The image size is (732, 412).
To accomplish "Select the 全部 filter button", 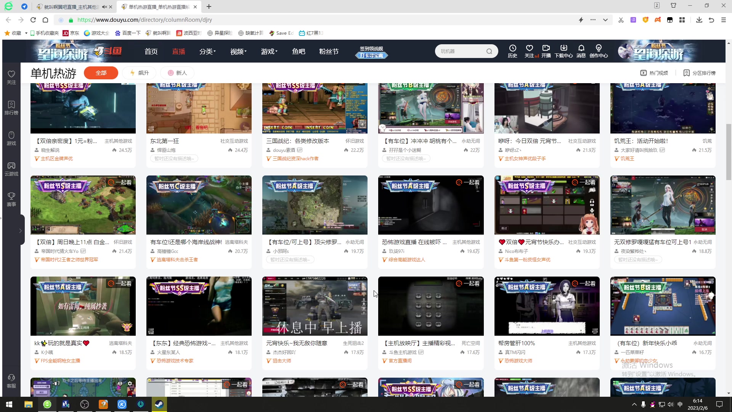I will point(101,73).
